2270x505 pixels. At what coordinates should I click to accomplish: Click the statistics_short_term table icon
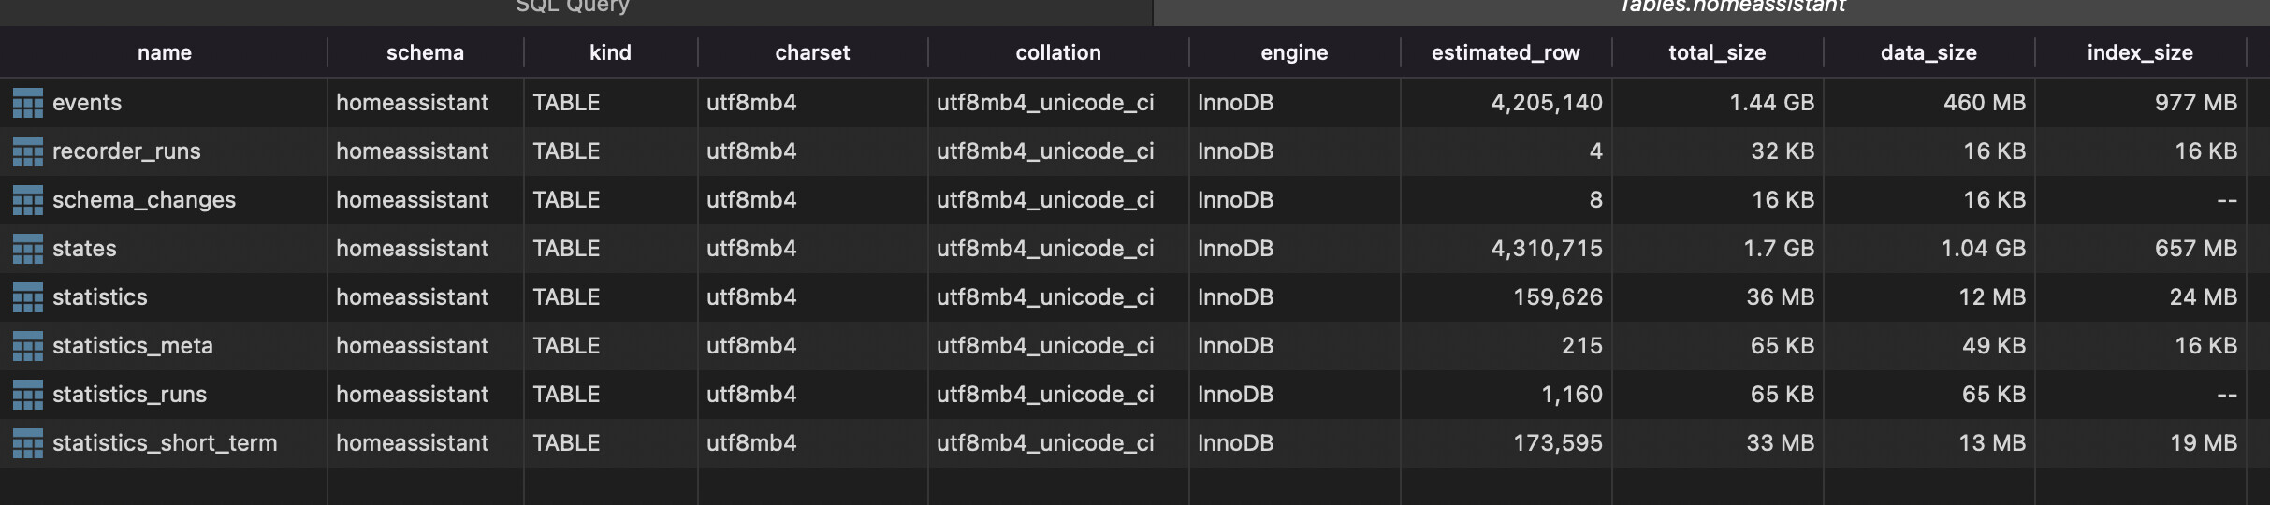click(28, 443)
